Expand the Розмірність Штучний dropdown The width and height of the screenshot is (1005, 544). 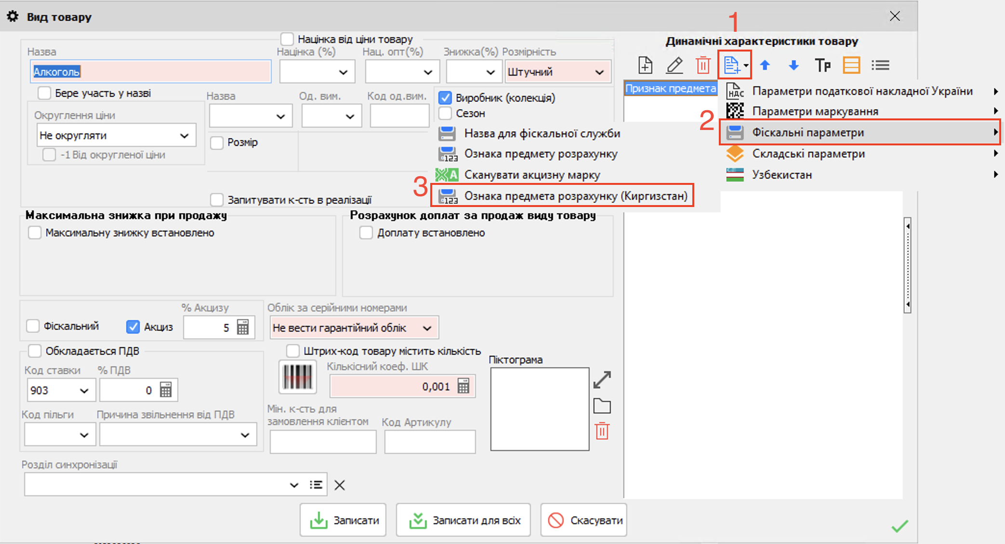(599, 72)
